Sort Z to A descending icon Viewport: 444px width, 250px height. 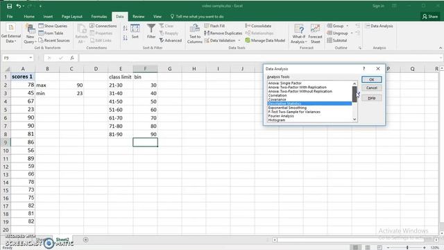coord(125,37)
